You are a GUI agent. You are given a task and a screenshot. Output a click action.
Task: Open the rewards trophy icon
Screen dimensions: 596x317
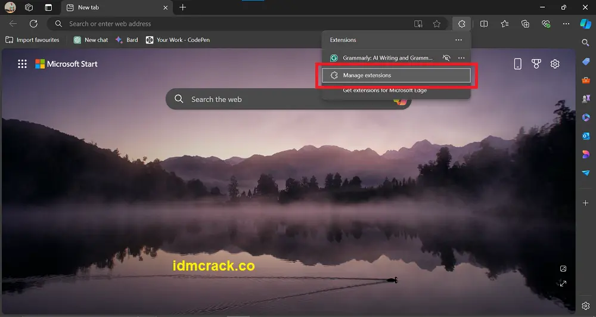536,64
